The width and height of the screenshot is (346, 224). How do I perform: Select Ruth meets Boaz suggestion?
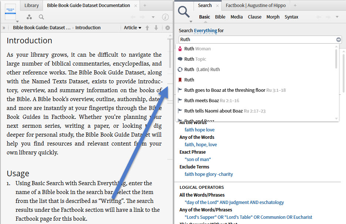256,101
